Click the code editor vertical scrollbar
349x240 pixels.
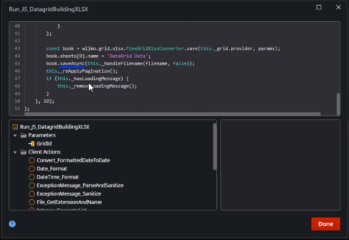coord(338,103)
